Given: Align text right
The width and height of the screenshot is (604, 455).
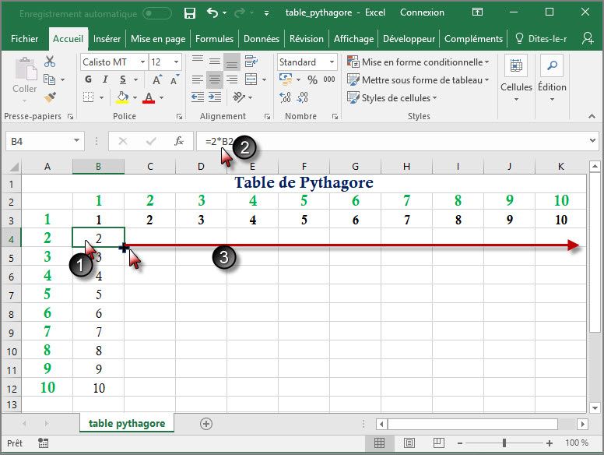Looking at the screenshot, I should pyautogui.click(x=232, y=79).
